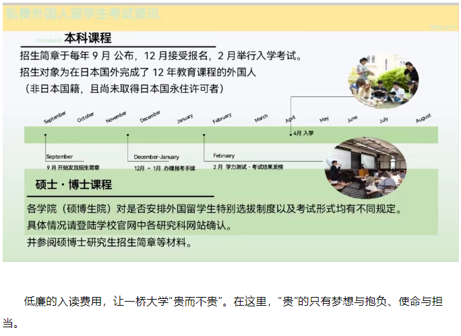
Task: Click the 'December-January' timeline text
Action: coord(156,157)
